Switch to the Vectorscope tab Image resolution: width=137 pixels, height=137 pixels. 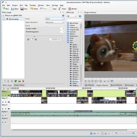[x=129, y=85]
